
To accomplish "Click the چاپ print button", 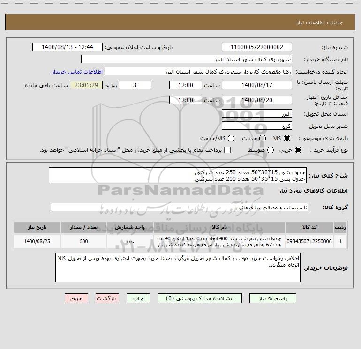I will 138,298.
